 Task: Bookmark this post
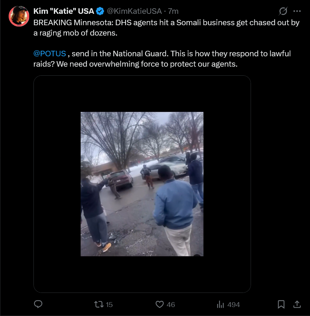point(281,304)
